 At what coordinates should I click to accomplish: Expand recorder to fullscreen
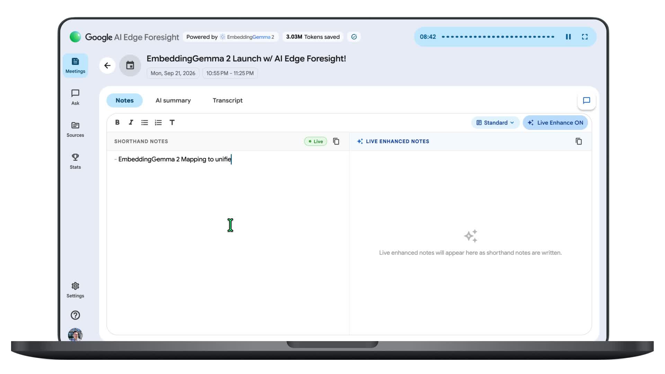(x=585, y=37)
